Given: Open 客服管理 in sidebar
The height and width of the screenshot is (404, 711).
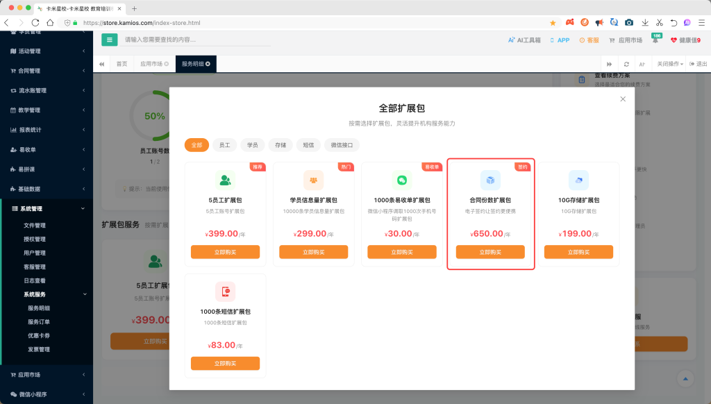Looking at the screenshot, I should (x=35, y=267).
